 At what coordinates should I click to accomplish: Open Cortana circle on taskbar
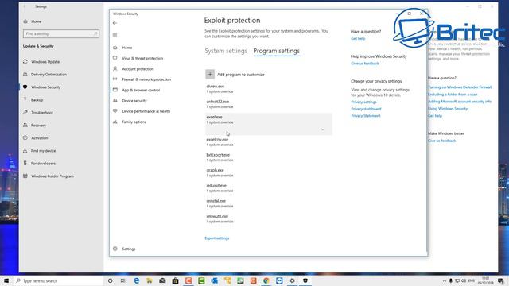[x=110, y=280]
